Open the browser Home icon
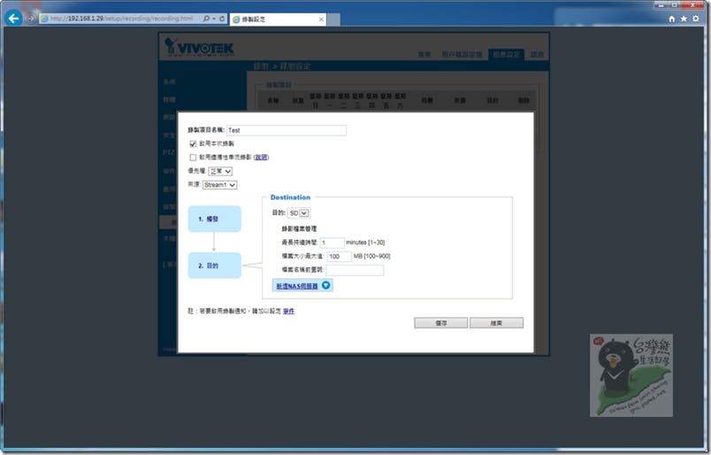Screen dimensions: 711x455 coord(672,19)
